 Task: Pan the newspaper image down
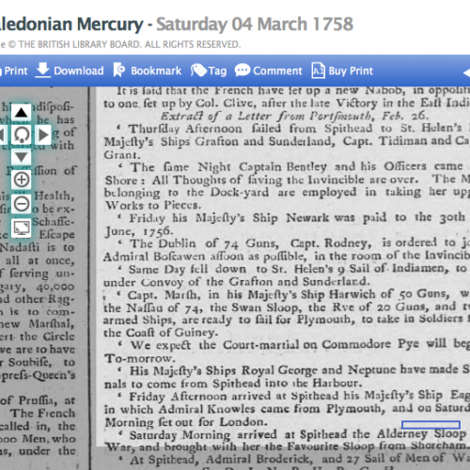pos(22,156)
